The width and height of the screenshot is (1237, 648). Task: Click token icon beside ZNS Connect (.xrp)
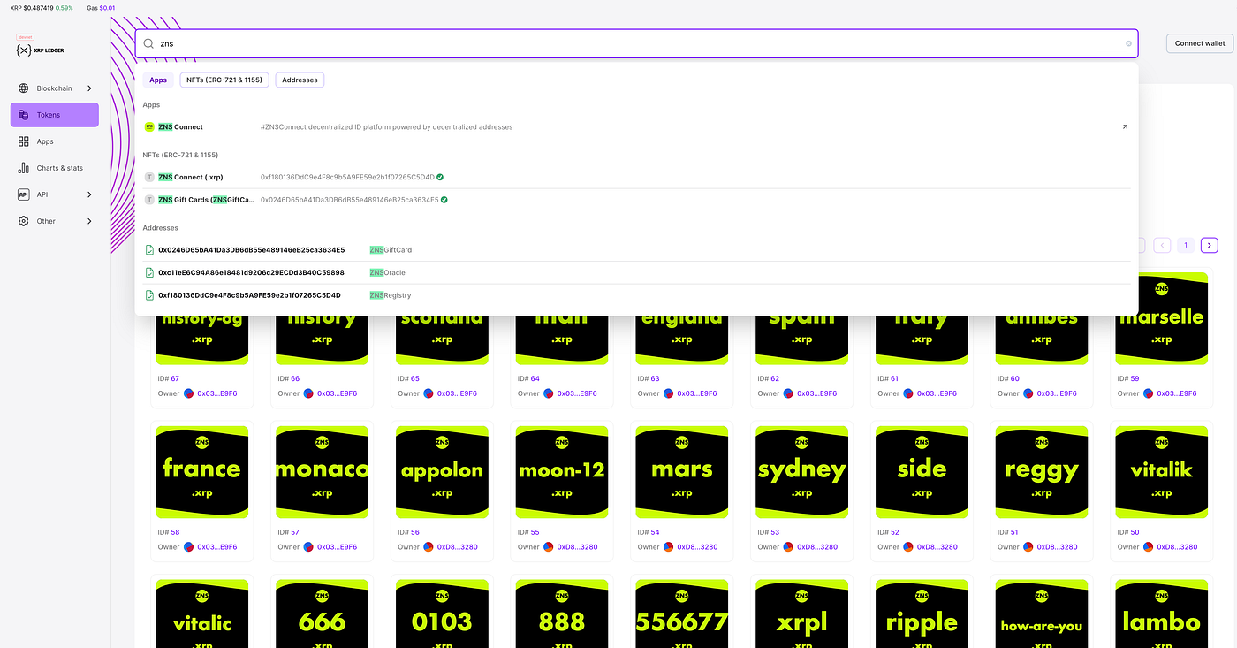(x=149, y=177)
